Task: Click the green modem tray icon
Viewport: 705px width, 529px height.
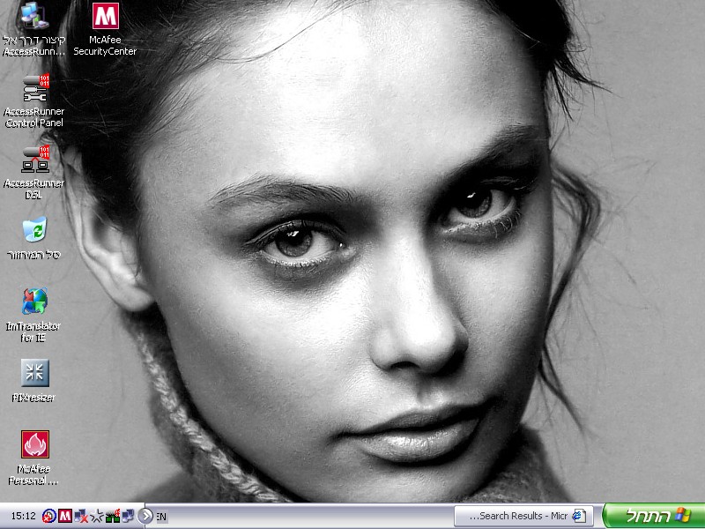Action: coord(112,516)
